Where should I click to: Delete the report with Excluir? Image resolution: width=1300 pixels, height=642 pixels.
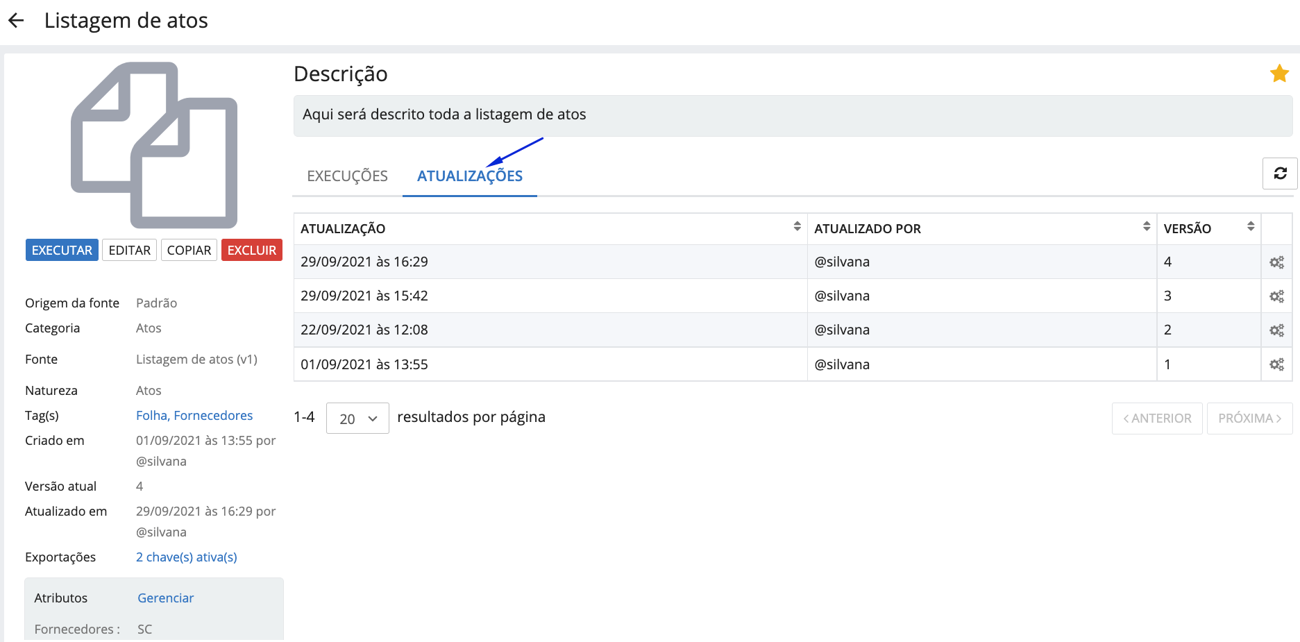(x=252, y=250)
